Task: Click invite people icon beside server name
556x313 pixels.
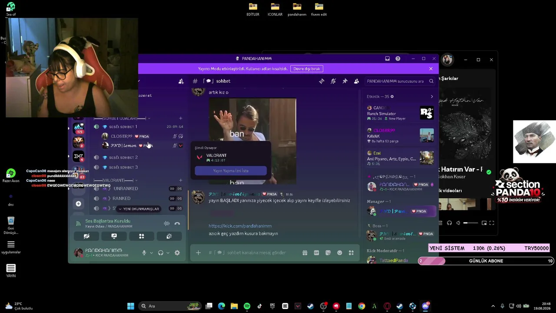Action: (x=181, y=81)
